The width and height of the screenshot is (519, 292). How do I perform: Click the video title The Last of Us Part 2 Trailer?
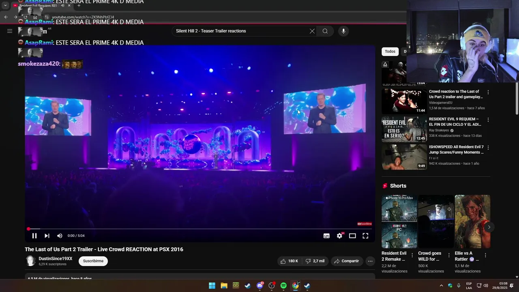pyautogui.click(x=104, y=249)
